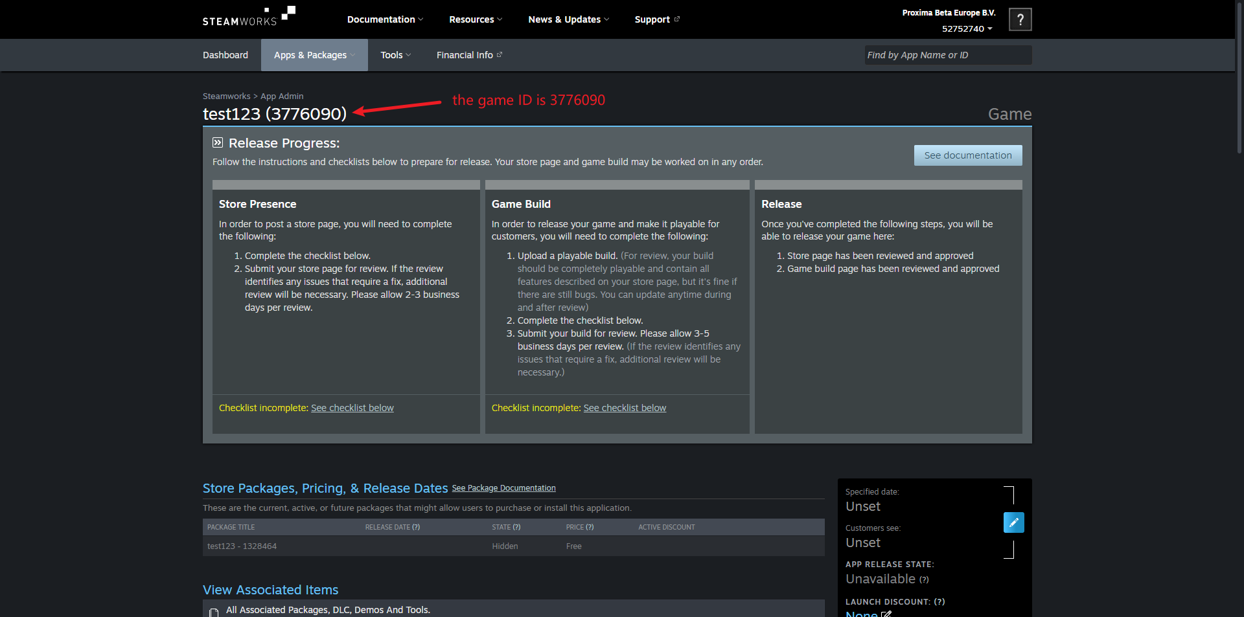Go to the Dashboard tab

tap(225, 55)
